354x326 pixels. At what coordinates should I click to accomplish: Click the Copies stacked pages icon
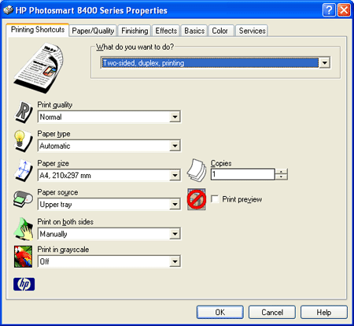click(x=197, y=170)
